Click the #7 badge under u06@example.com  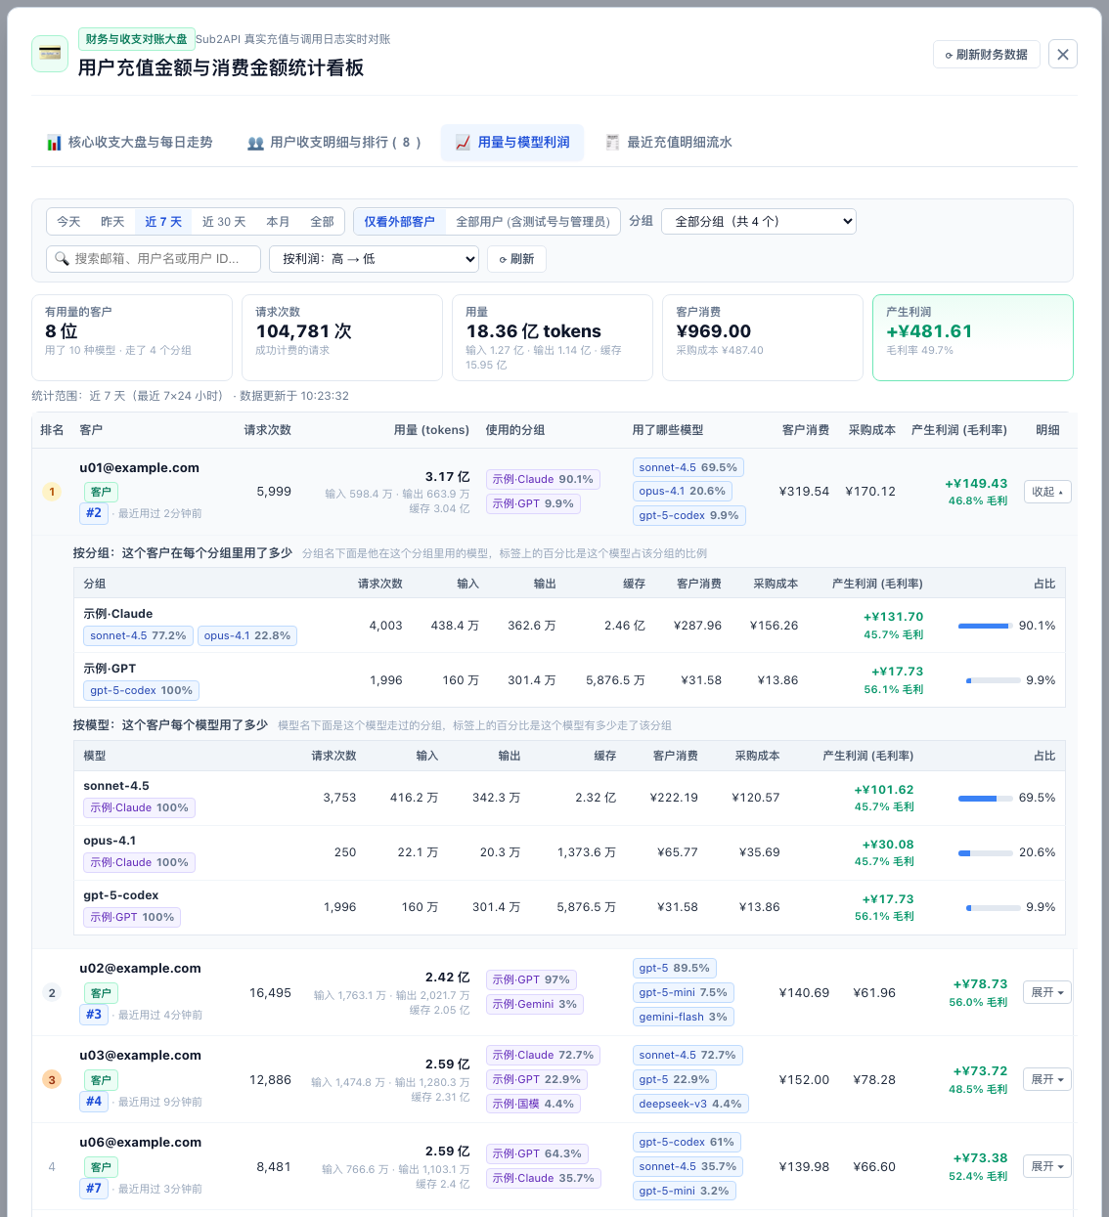(x=94, y=1189)
